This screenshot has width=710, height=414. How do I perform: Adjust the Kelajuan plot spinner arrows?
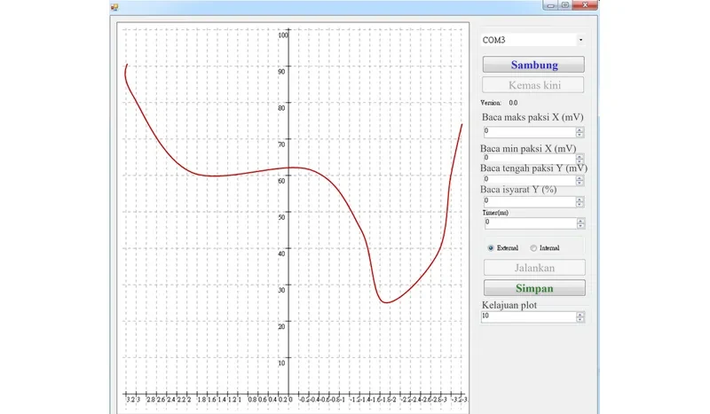[x=580, y=316]
